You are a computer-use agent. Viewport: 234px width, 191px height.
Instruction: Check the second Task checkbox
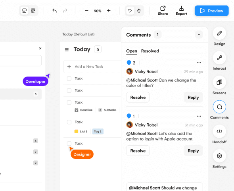tap(69, 91)
